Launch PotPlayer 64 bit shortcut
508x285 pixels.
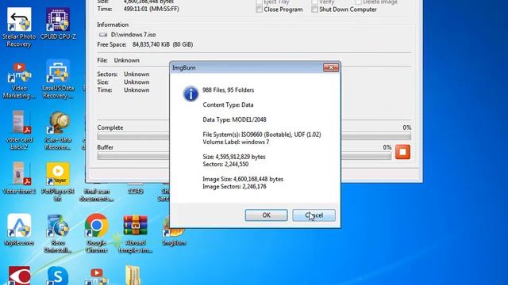point(58,182)
